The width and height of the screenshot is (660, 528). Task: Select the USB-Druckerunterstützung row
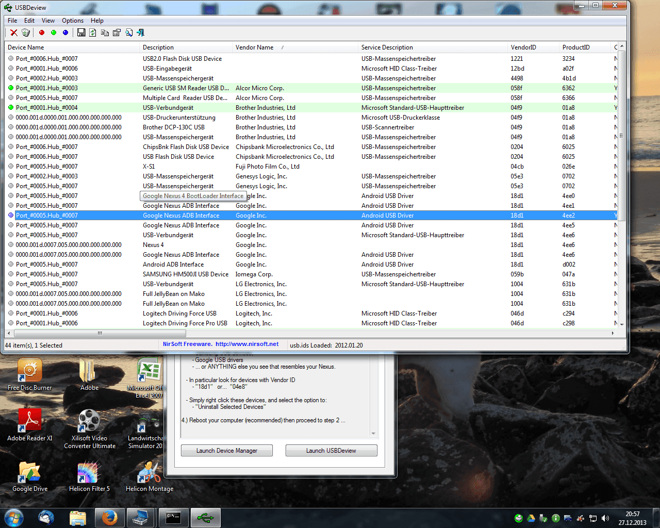(311, 118)
